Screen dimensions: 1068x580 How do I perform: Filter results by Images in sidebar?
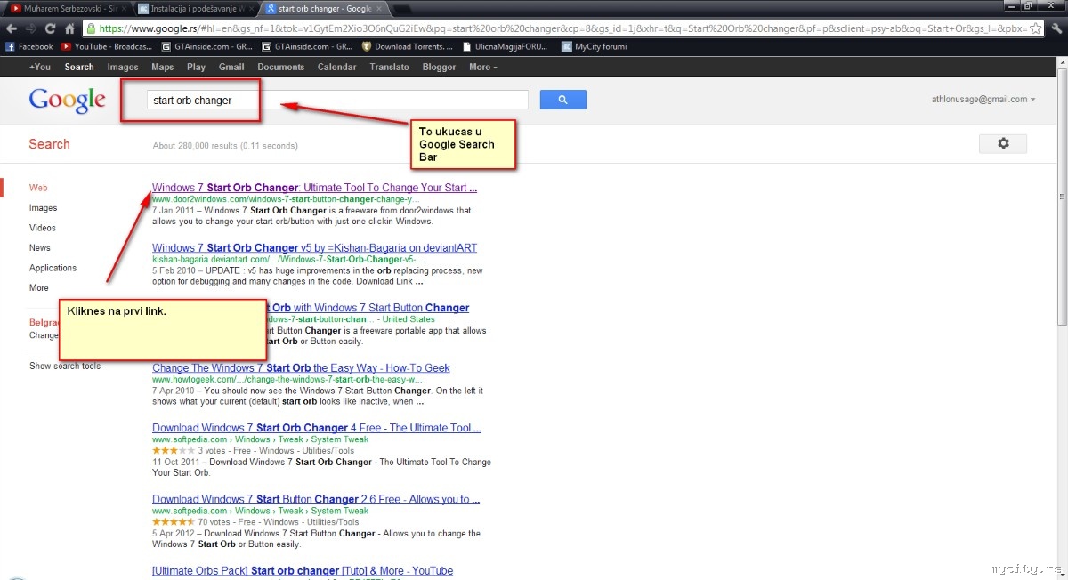(43, 208)
